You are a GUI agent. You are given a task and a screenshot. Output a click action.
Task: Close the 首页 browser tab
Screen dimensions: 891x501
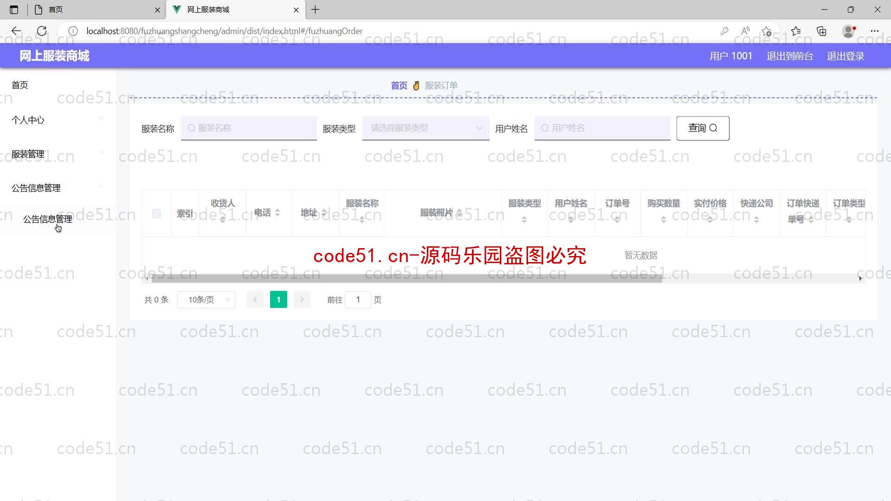click(157, 9)
